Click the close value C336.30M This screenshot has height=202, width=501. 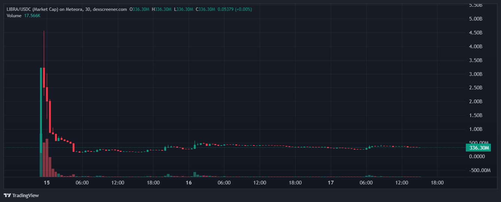(205, 9)
